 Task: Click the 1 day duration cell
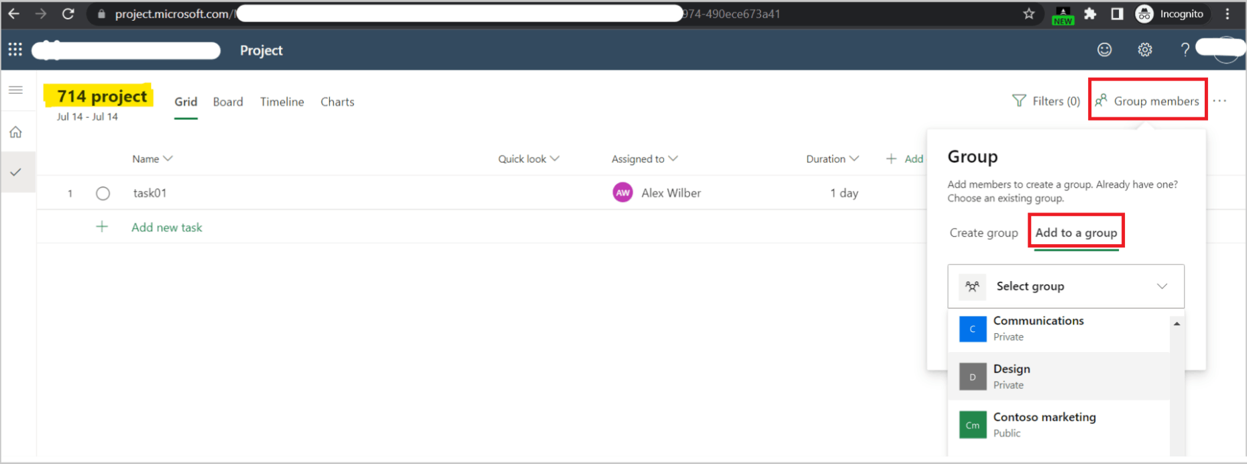pyautogui.click(x=844, y=193)
